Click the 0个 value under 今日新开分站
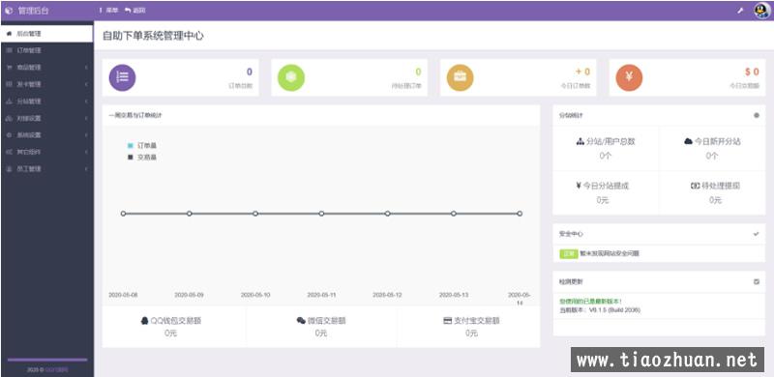The width and height of the screenshot is (774, 377). [x=711, y=156]
